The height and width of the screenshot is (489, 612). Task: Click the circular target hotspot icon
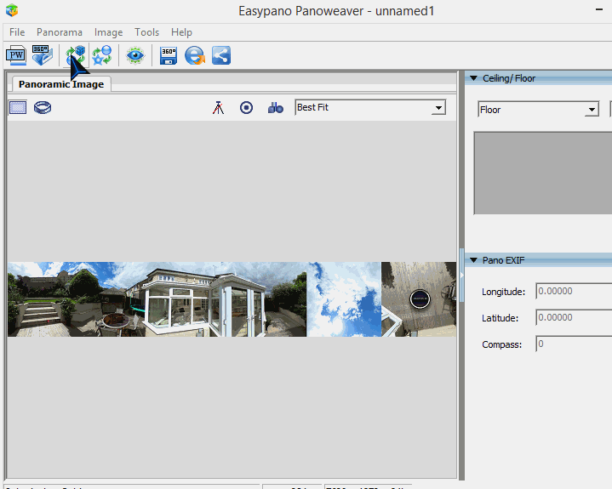[246, 108]
